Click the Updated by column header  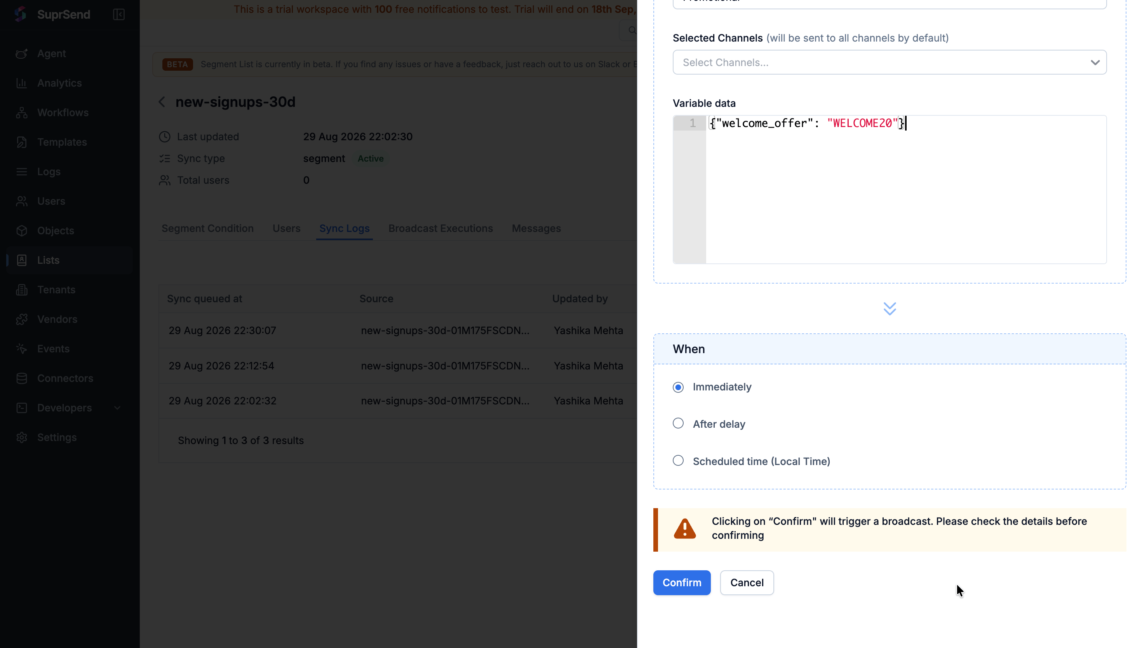point(580,299)
